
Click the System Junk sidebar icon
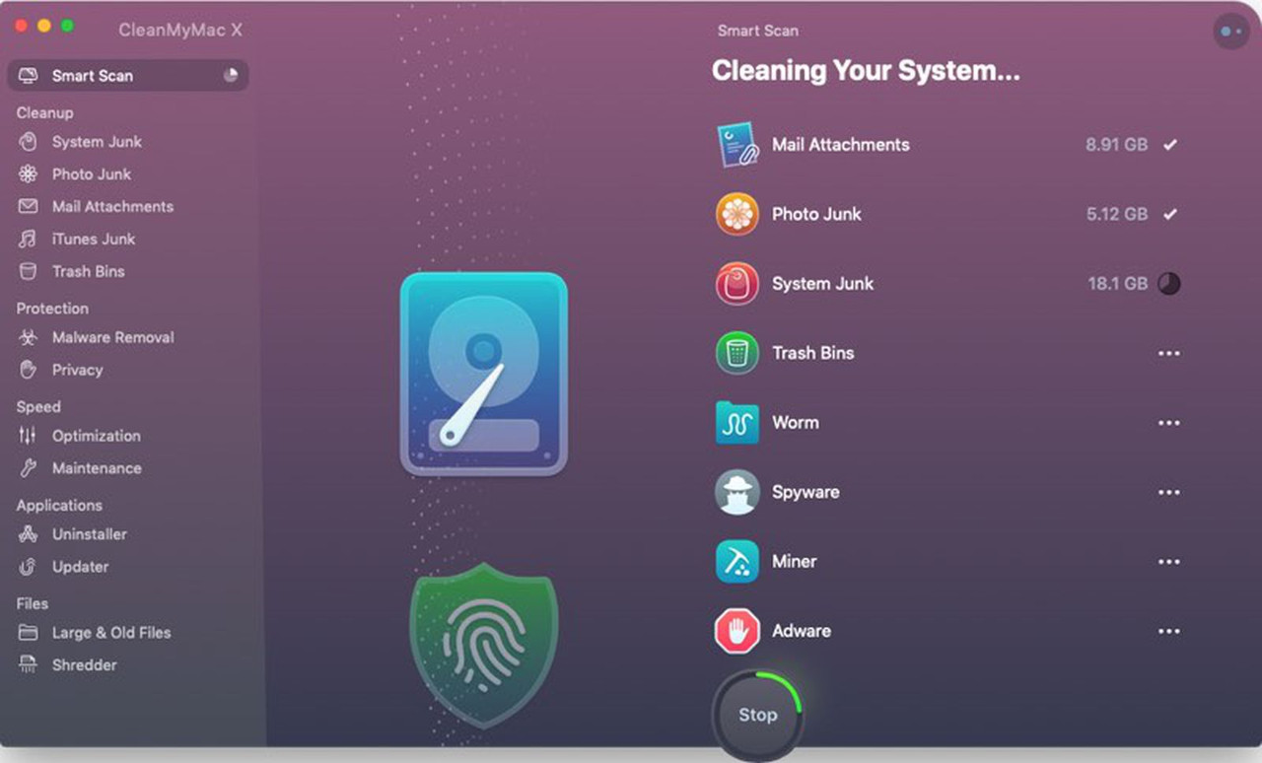pyautogui.click(x=29, y=142)
